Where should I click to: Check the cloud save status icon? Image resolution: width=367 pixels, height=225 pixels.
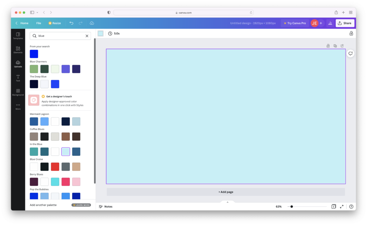92,23
